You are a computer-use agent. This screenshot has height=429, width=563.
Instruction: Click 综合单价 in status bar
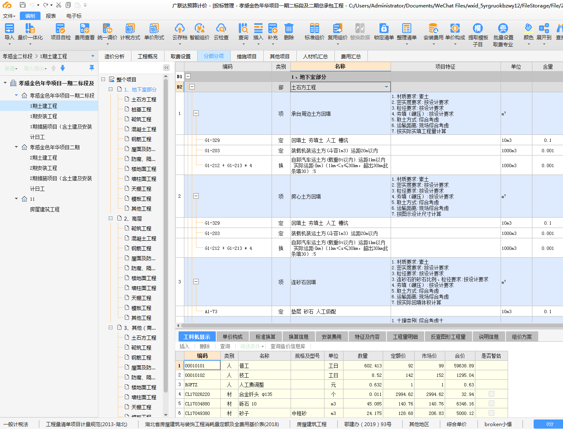point(456,424)
